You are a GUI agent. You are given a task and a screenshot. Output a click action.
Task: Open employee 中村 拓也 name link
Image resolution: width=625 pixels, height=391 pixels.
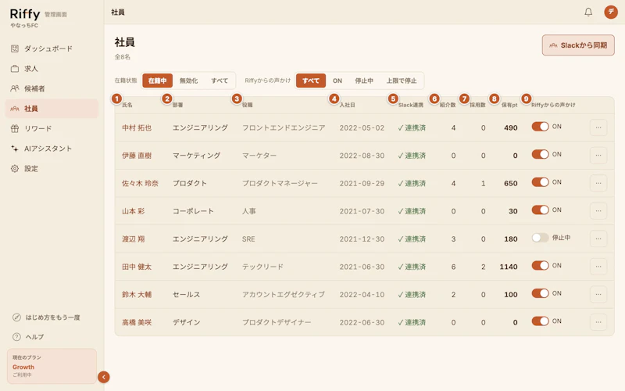point(137,127)
